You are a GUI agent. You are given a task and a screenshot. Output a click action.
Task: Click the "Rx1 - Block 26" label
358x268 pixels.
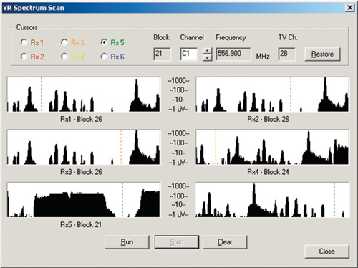click(x=81, y=119)
